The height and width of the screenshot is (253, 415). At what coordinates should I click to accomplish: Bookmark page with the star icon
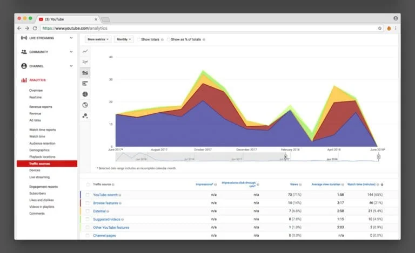point(379,28)
